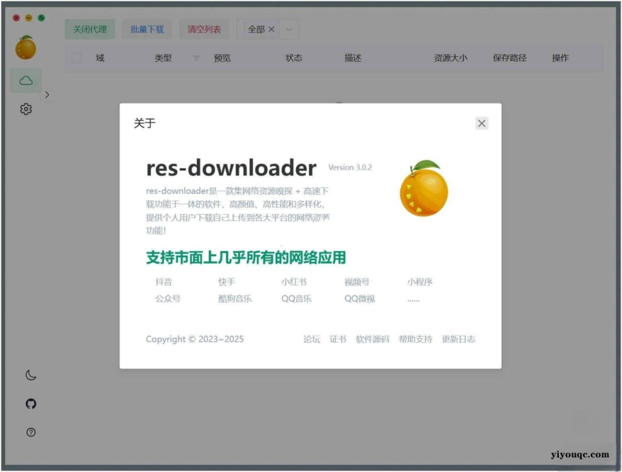Viewport: 622px width, 472px height.
Task: Close the 关于 dialog
Action: (481, 123)
